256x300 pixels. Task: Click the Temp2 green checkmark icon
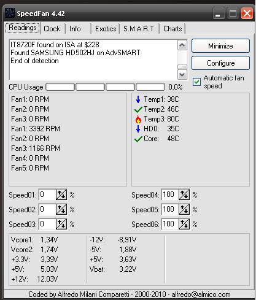pyautogui.click(x=138, y=110)
